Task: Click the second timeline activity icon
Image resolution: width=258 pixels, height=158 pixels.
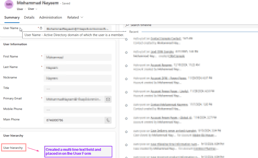Action: pyautogui.click(x=126, y=52)
